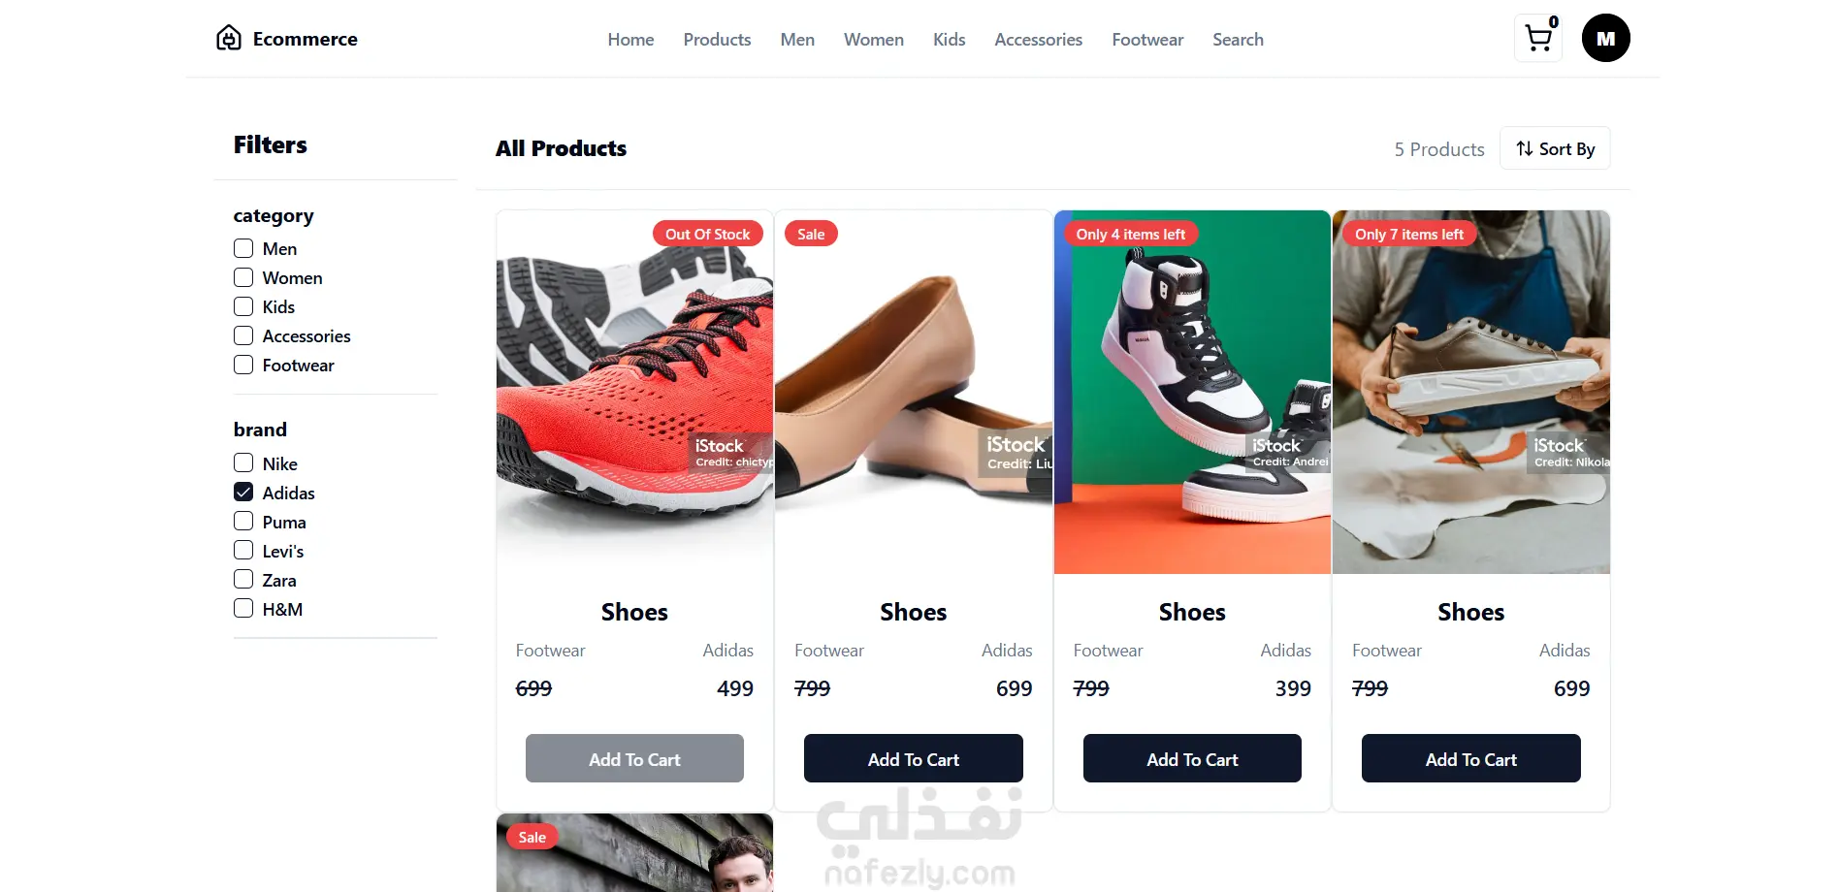Enable the Nike brand checkbox
The height and width of the screenshot is (892, 1839).
pos(243,462)
